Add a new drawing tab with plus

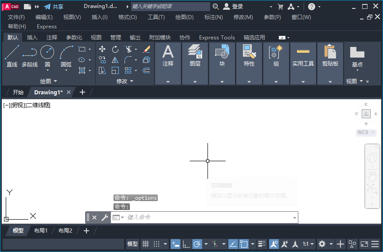click(x=82, y=92)
